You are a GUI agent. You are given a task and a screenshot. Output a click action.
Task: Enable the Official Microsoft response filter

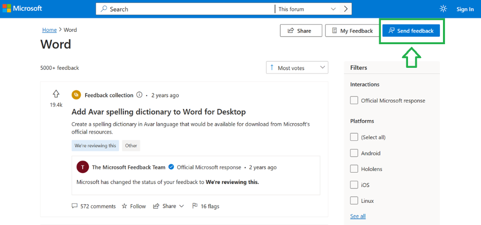[x=354, y=100]
